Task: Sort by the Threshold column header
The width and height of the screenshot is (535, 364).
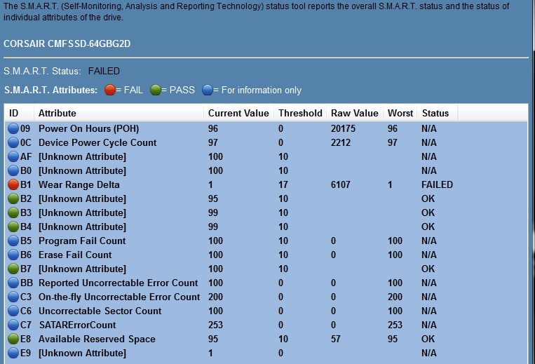Action: tap(300, 113)
